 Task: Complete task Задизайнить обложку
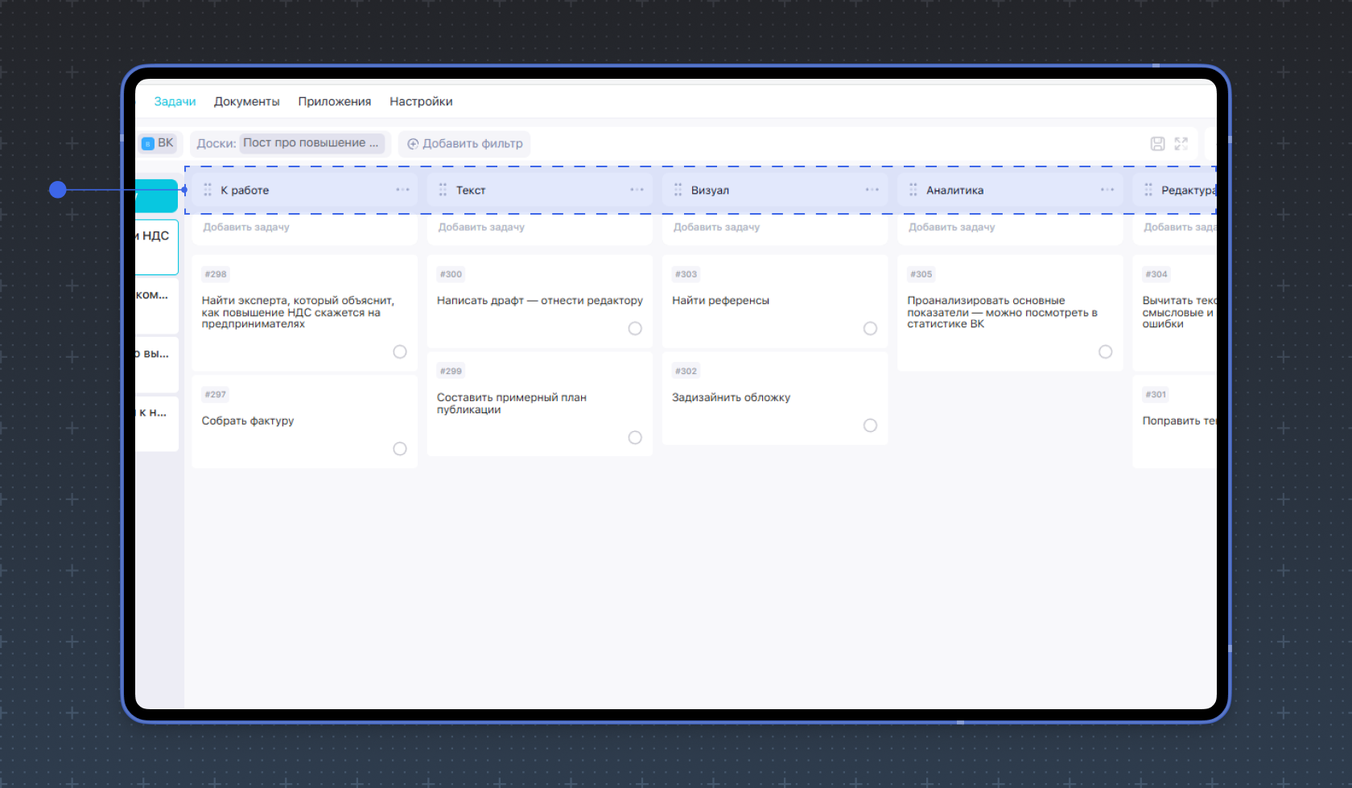pyautogui.click(x=870, y=425)
